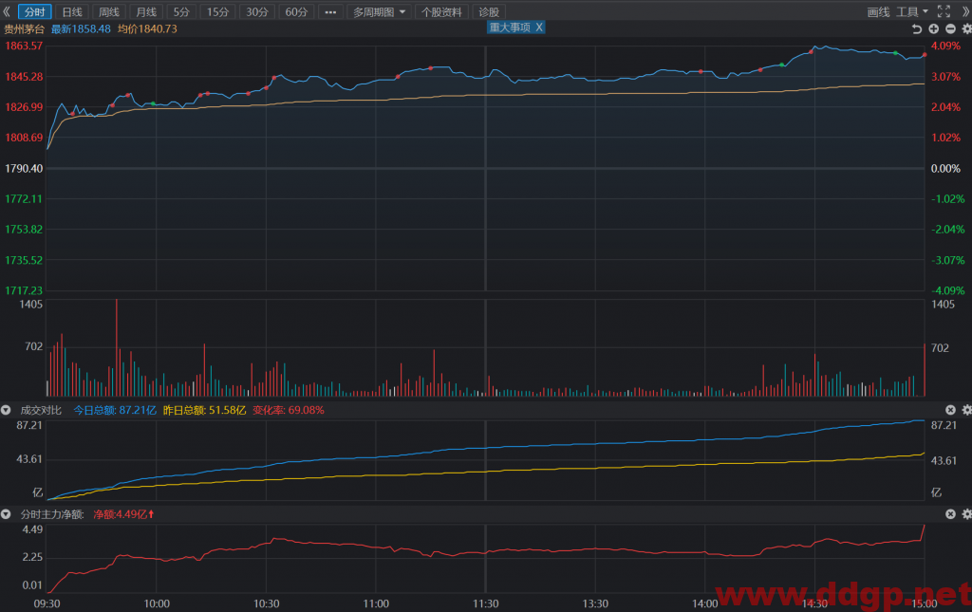This screenshot has height=612, width=972.
Task: Switch to the 日线 chart tab
Action: [72, 11]
